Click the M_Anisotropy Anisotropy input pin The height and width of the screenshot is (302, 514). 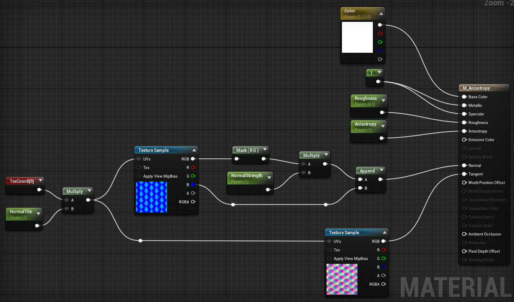click(464, 131)
